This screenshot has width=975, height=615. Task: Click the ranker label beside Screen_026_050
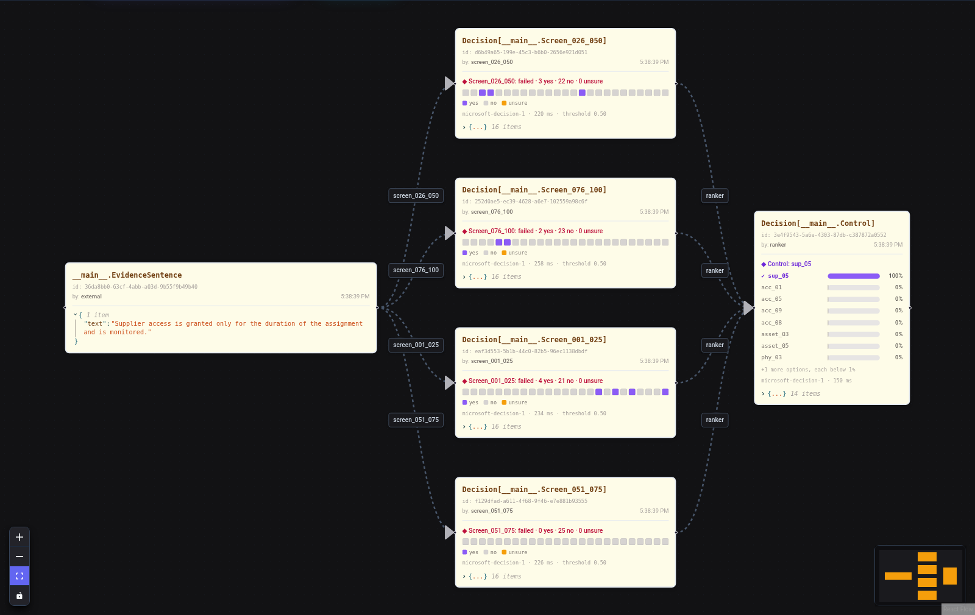pos(715,195)
